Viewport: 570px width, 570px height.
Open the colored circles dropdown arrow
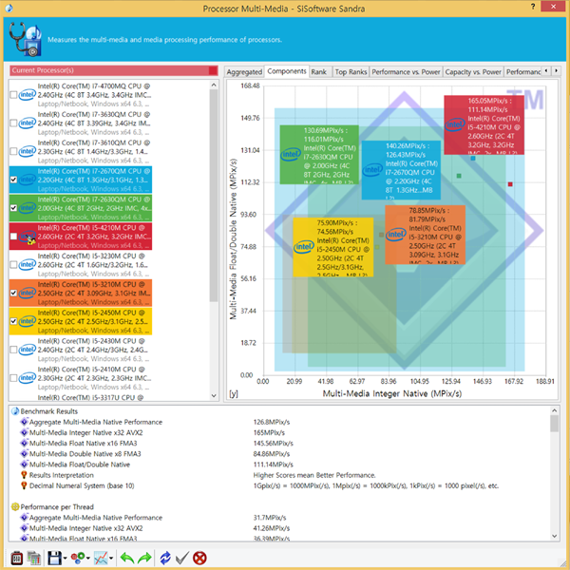(88, 559)
